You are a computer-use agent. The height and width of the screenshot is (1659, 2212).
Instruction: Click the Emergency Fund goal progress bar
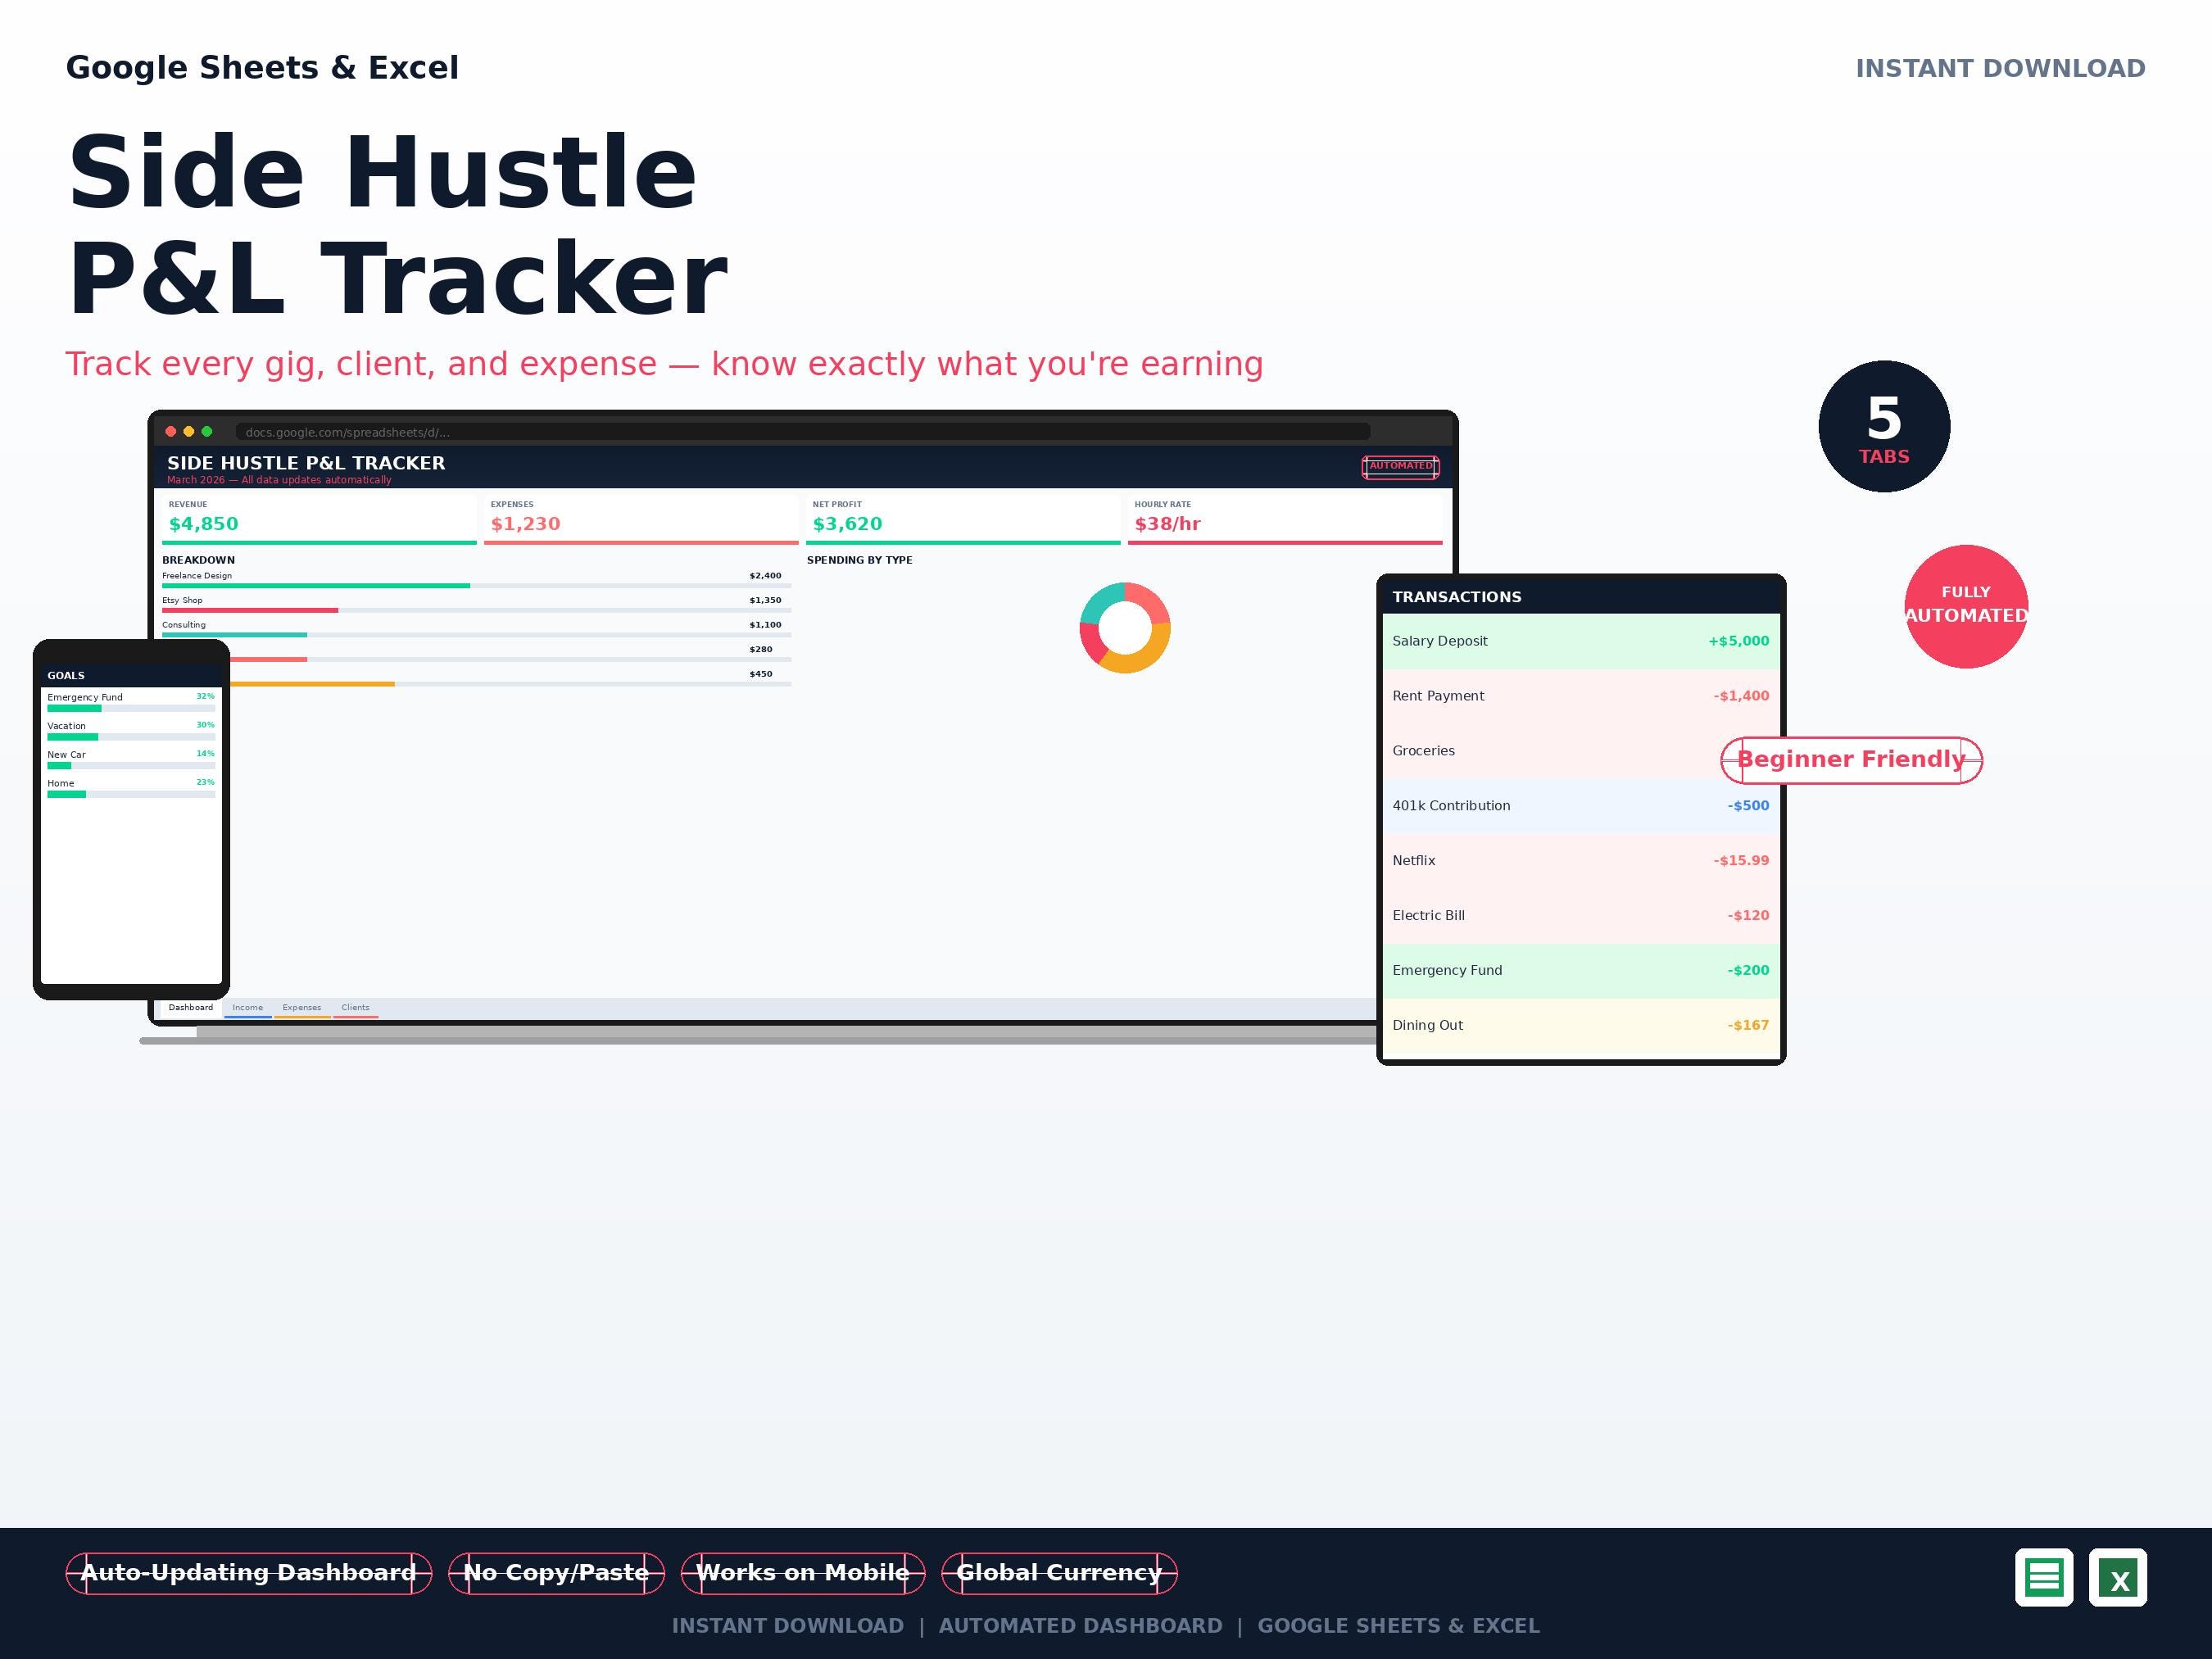[131, 708]
